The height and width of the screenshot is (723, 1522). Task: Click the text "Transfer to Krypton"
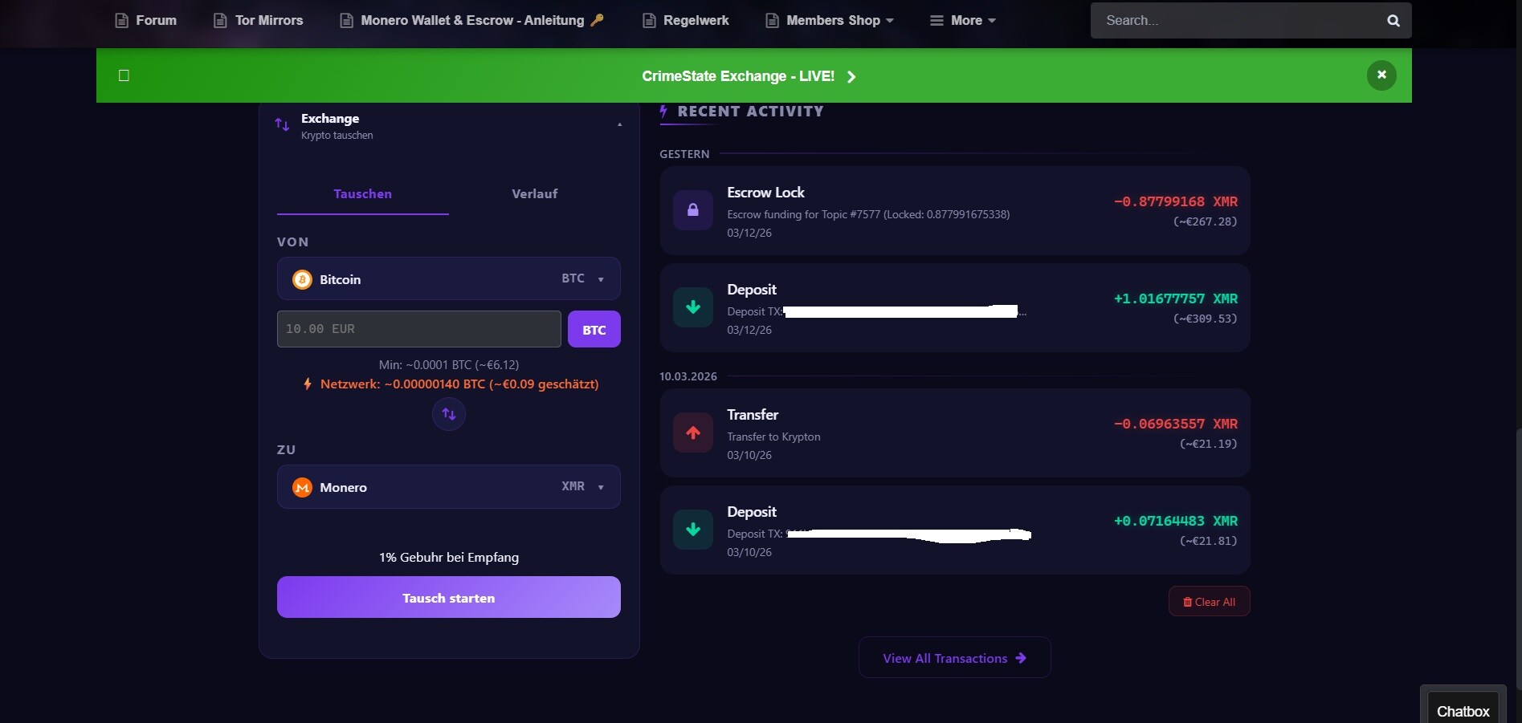click(x=773, y=437)
